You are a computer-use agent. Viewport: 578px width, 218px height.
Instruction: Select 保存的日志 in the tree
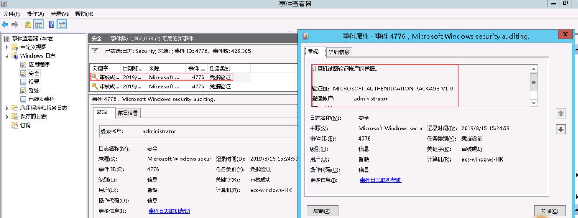coord(33,117)
